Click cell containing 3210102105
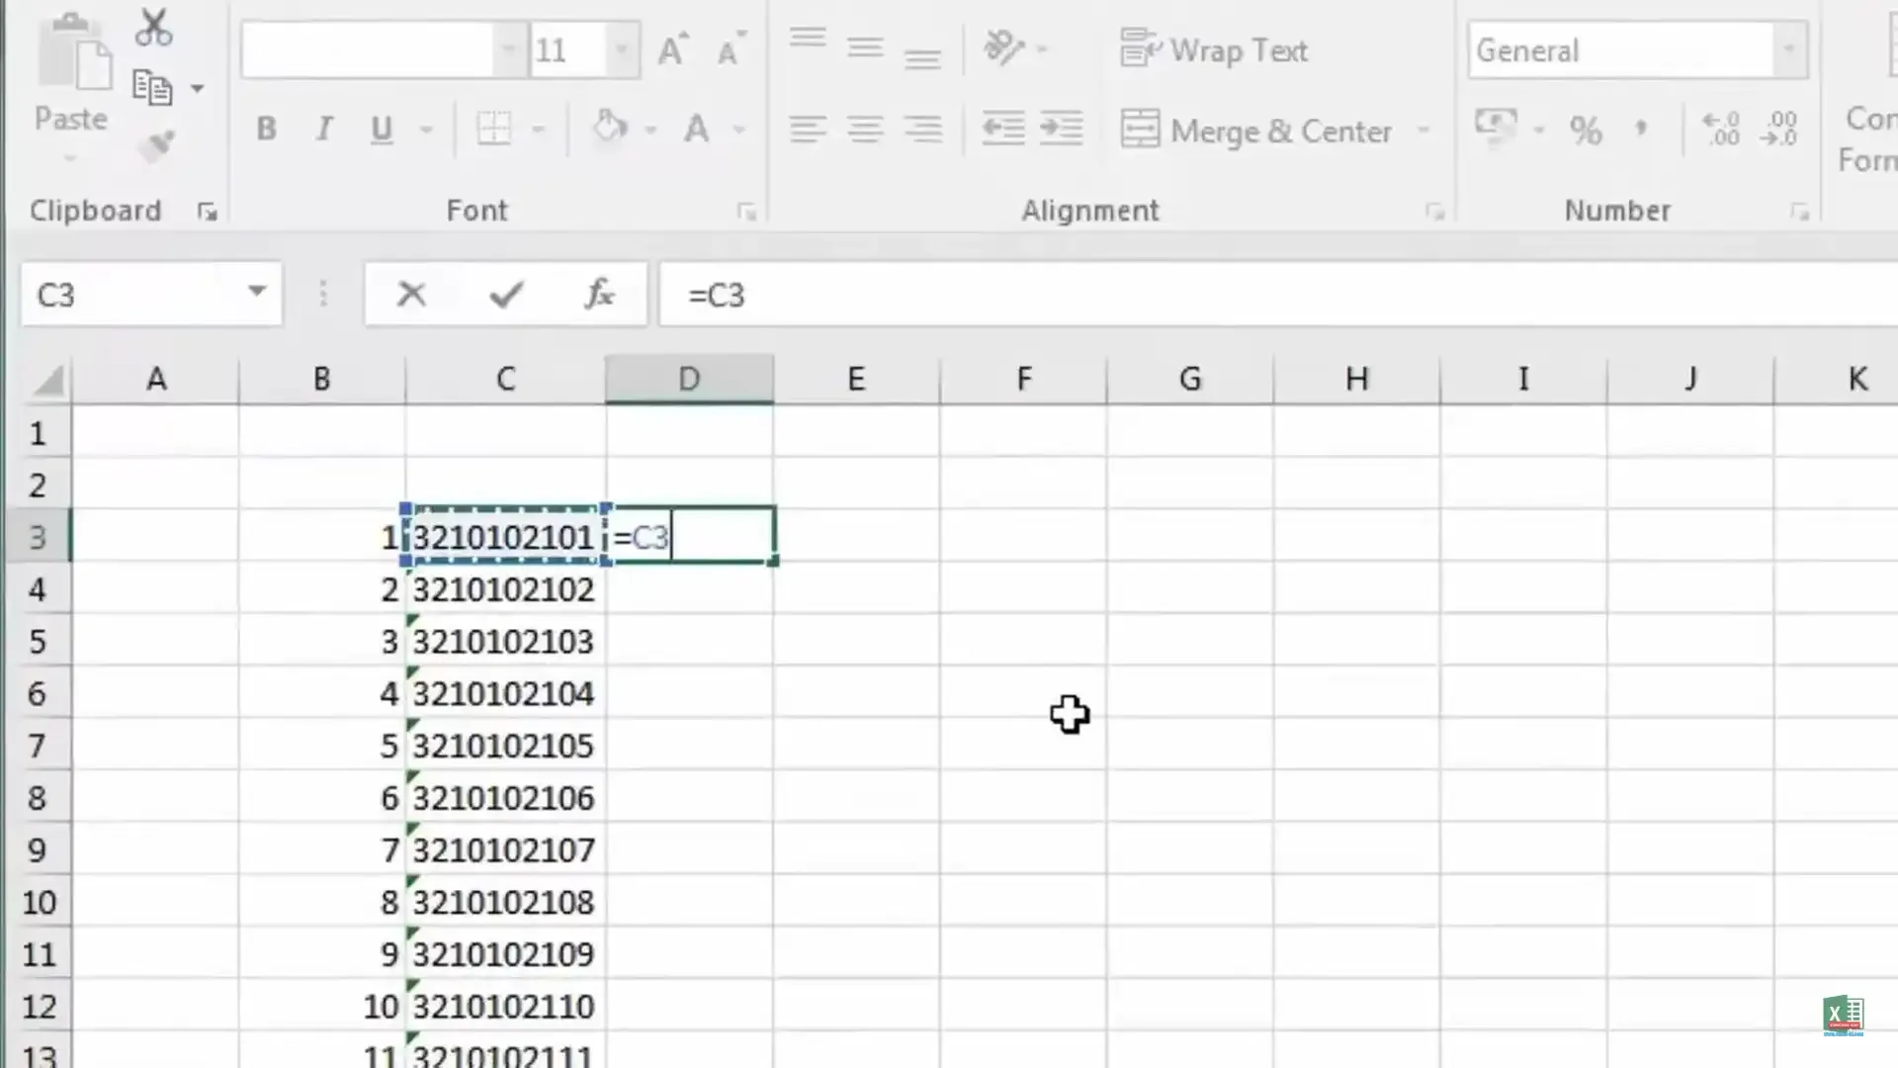This screenshot has width=1898, height=1068. click(x=505, y=746)
